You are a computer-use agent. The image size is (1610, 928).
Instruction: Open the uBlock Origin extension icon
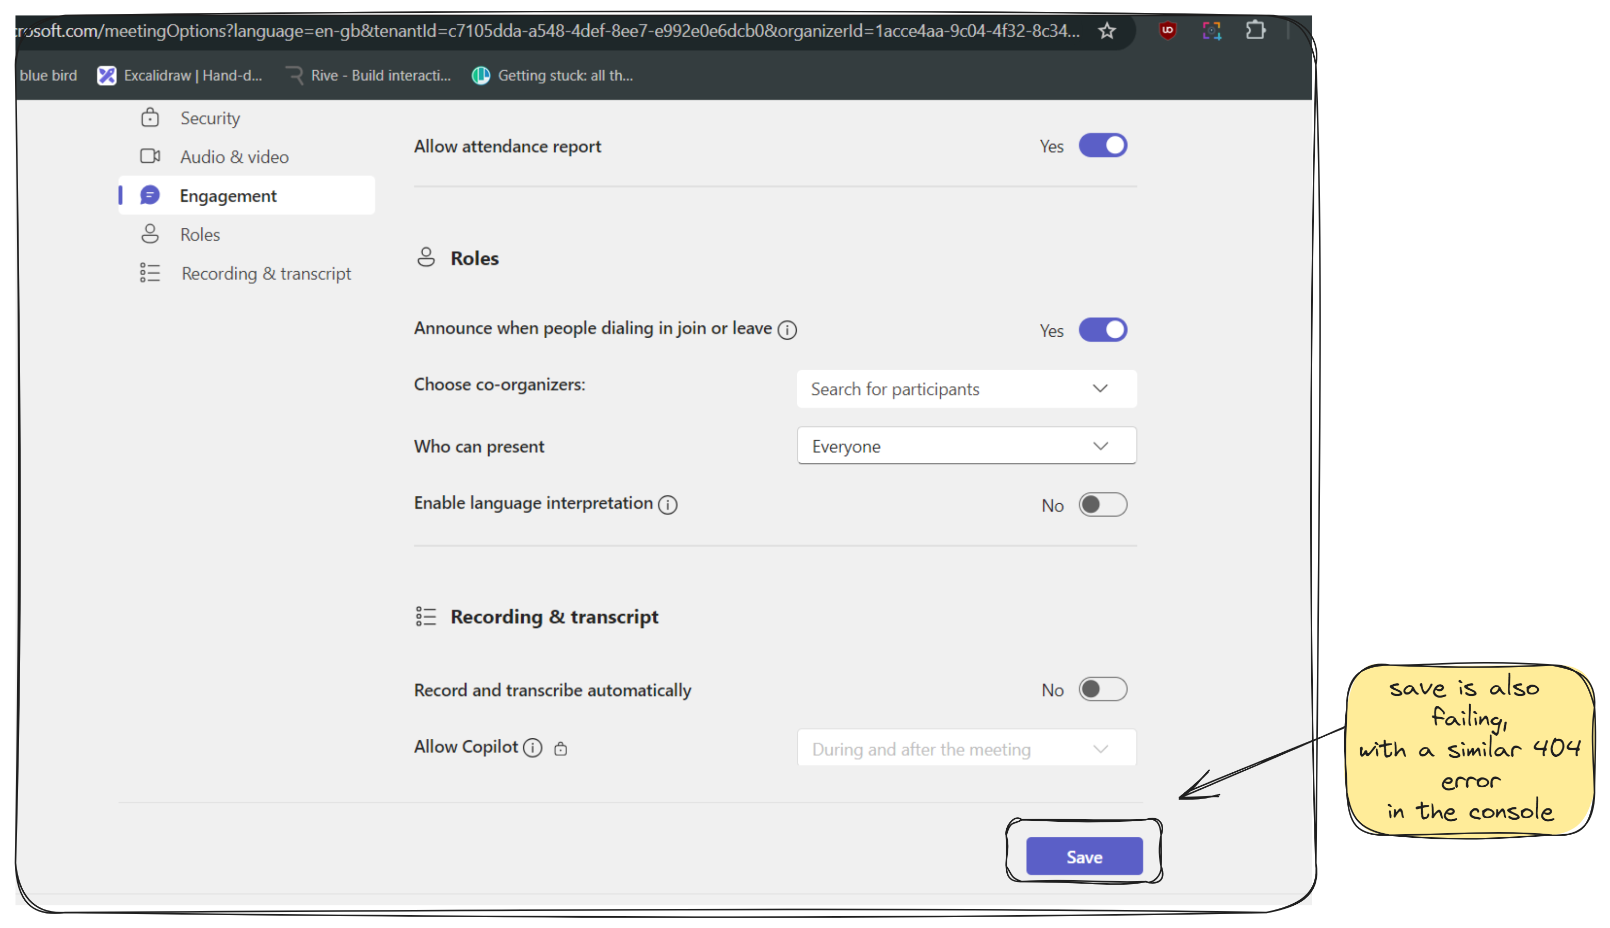pos(1167,30)
